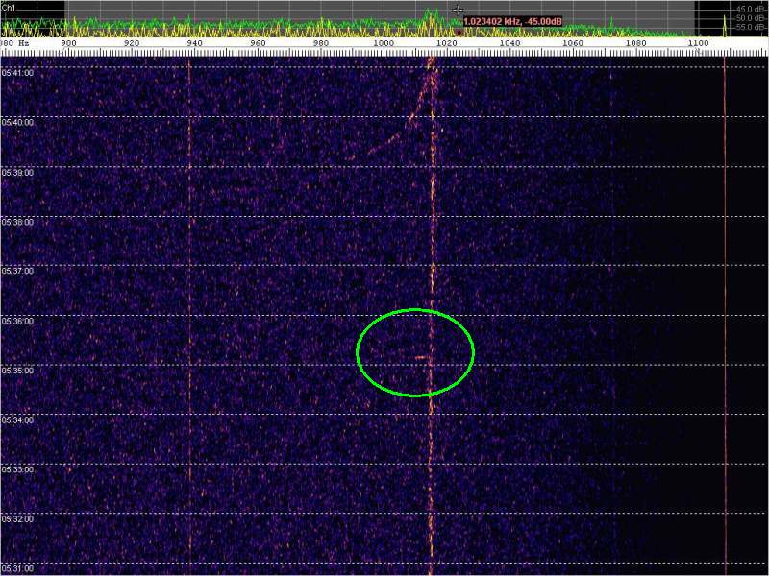The image size is (769, 576).
Task: Select the 05:41:00 time marker
Action: 17,73
